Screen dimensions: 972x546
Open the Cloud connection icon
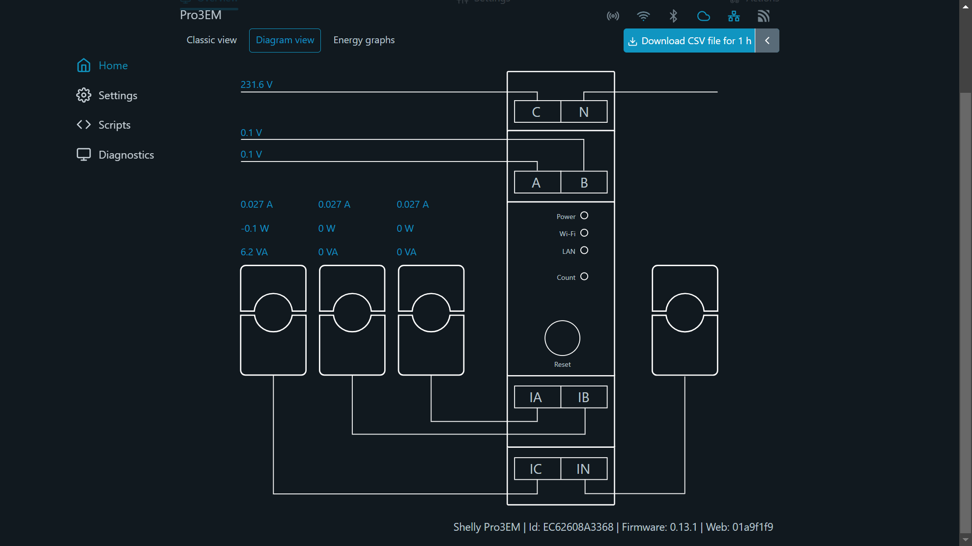704,16
